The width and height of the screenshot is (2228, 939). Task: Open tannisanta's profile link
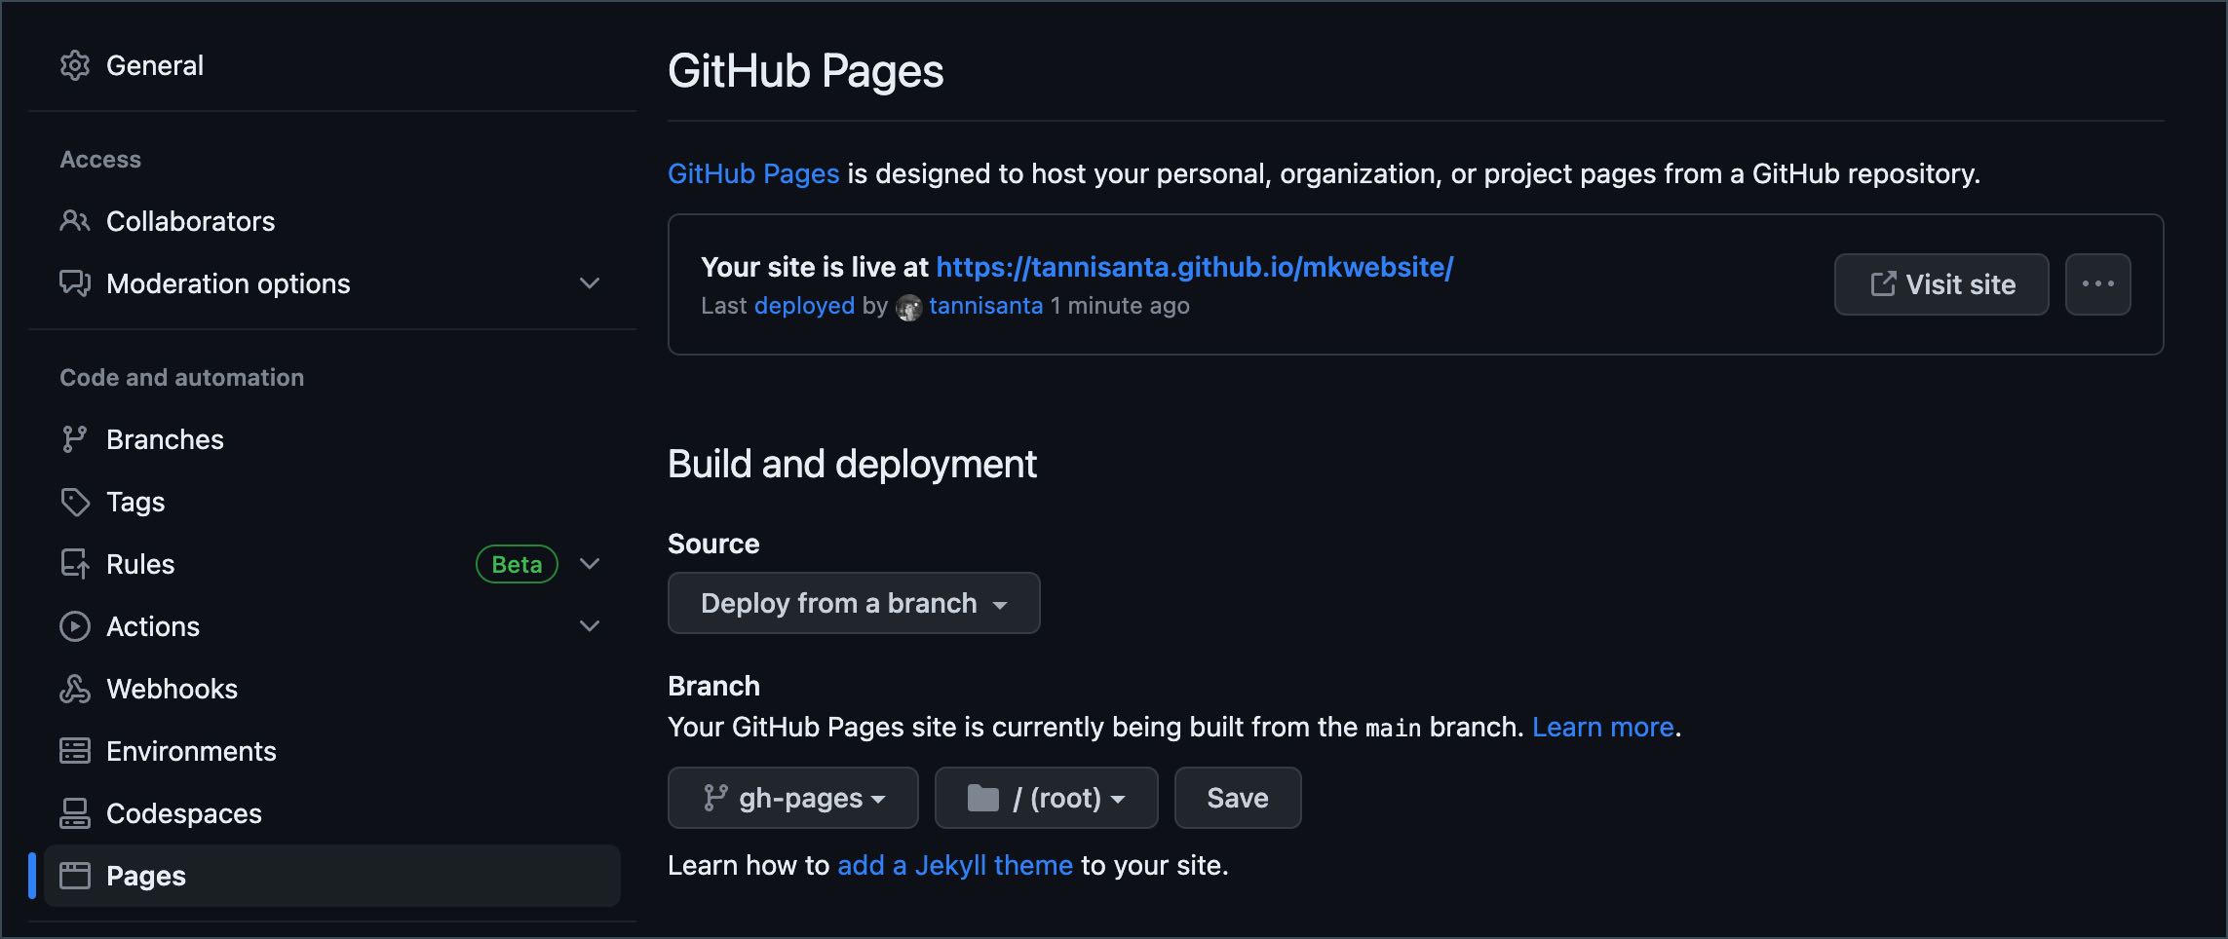point(985,306)
